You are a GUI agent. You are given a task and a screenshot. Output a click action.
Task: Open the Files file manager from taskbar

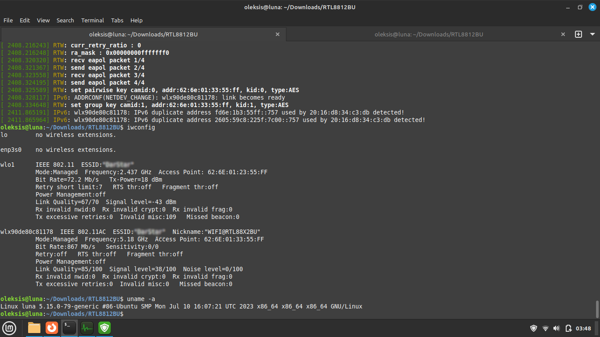click(34, 328)
